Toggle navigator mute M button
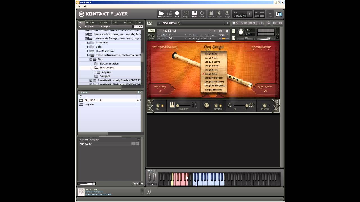 pyautogui.click(x=137, y=144)
